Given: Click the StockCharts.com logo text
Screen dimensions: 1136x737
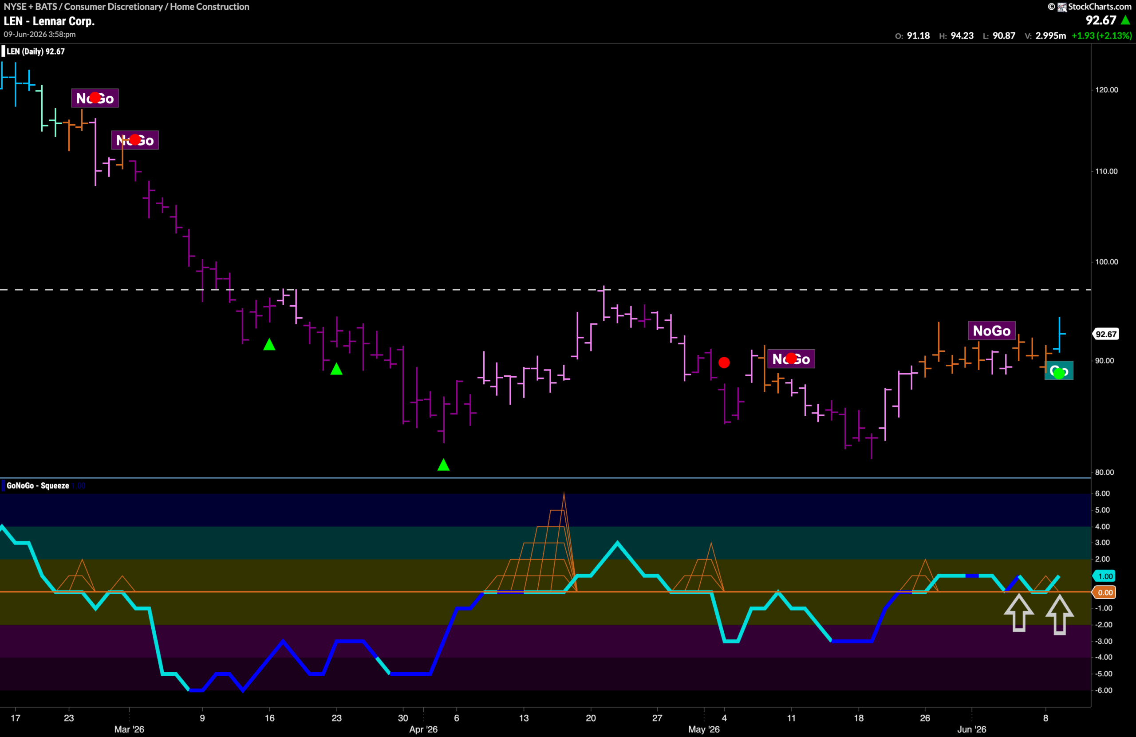Looking at the screenshot, I should [1099, 6].
